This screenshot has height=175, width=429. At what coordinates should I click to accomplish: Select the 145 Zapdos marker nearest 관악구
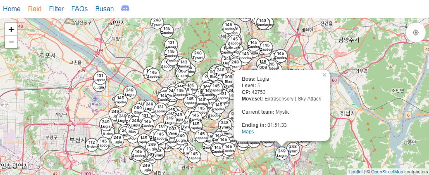194,156
